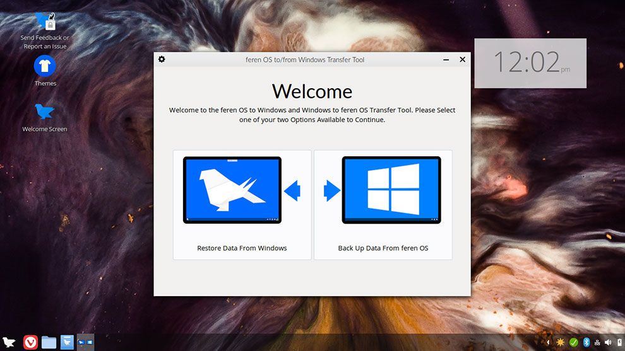This screenshot has width=625, height=351.
Task: Select Restore Data From Windows option
Action: pyautogui.click(x=242, y=205)
